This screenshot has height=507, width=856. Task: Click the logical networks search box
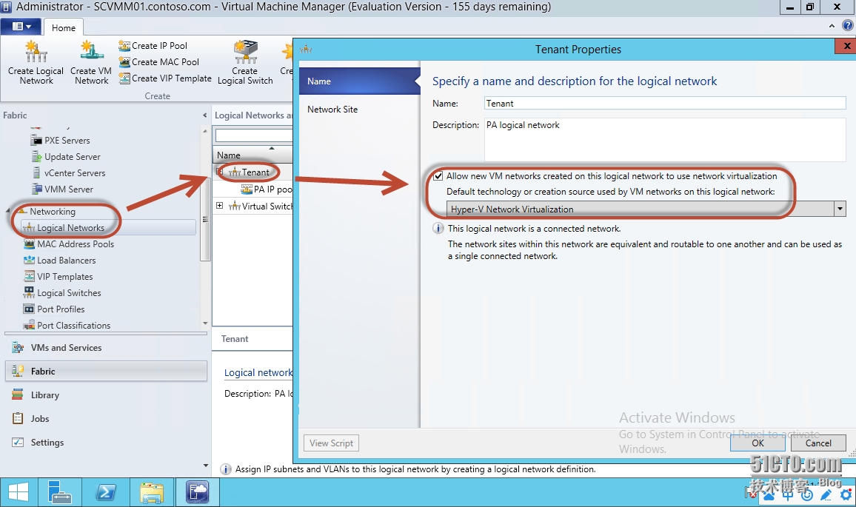(254, 135)
